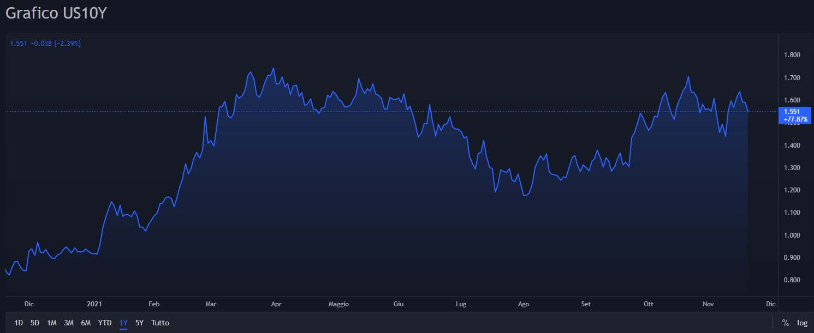Click the Ago time axis label
The width and height of the screenshot is (814, 333).
[x=524, y=304]
